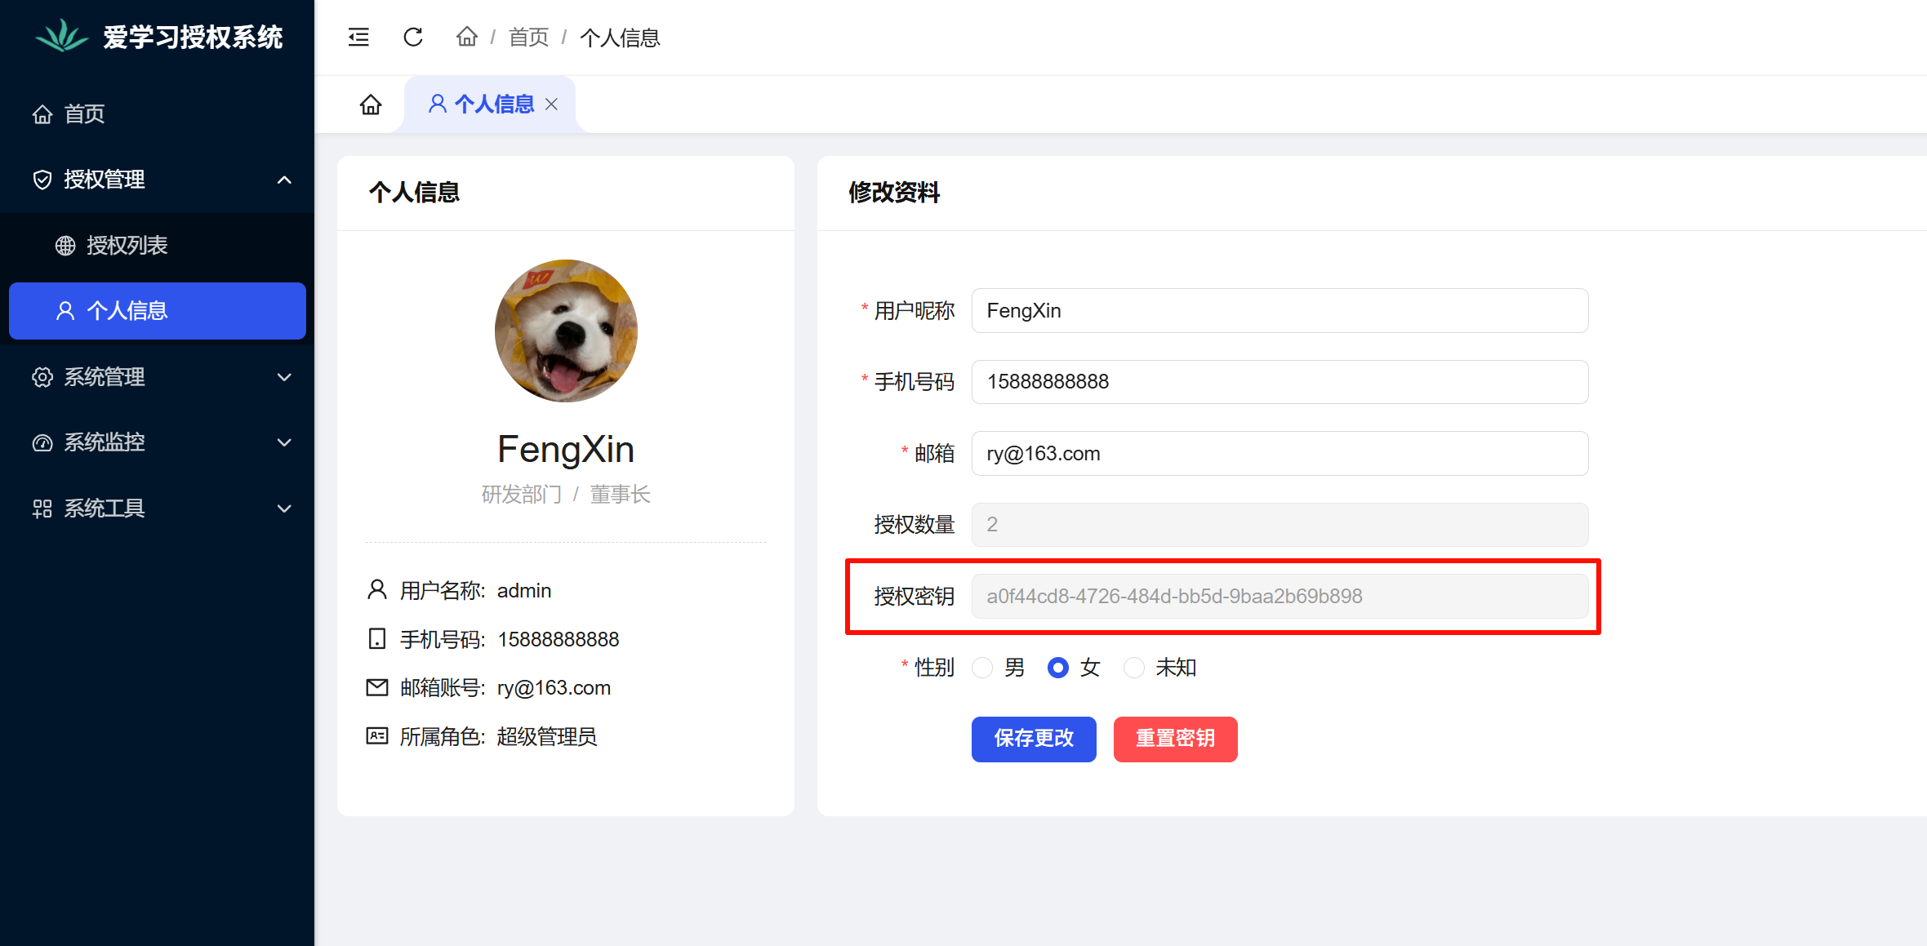Click the 保存更改 button
1927x946 pixels.
click(1034, 739)
